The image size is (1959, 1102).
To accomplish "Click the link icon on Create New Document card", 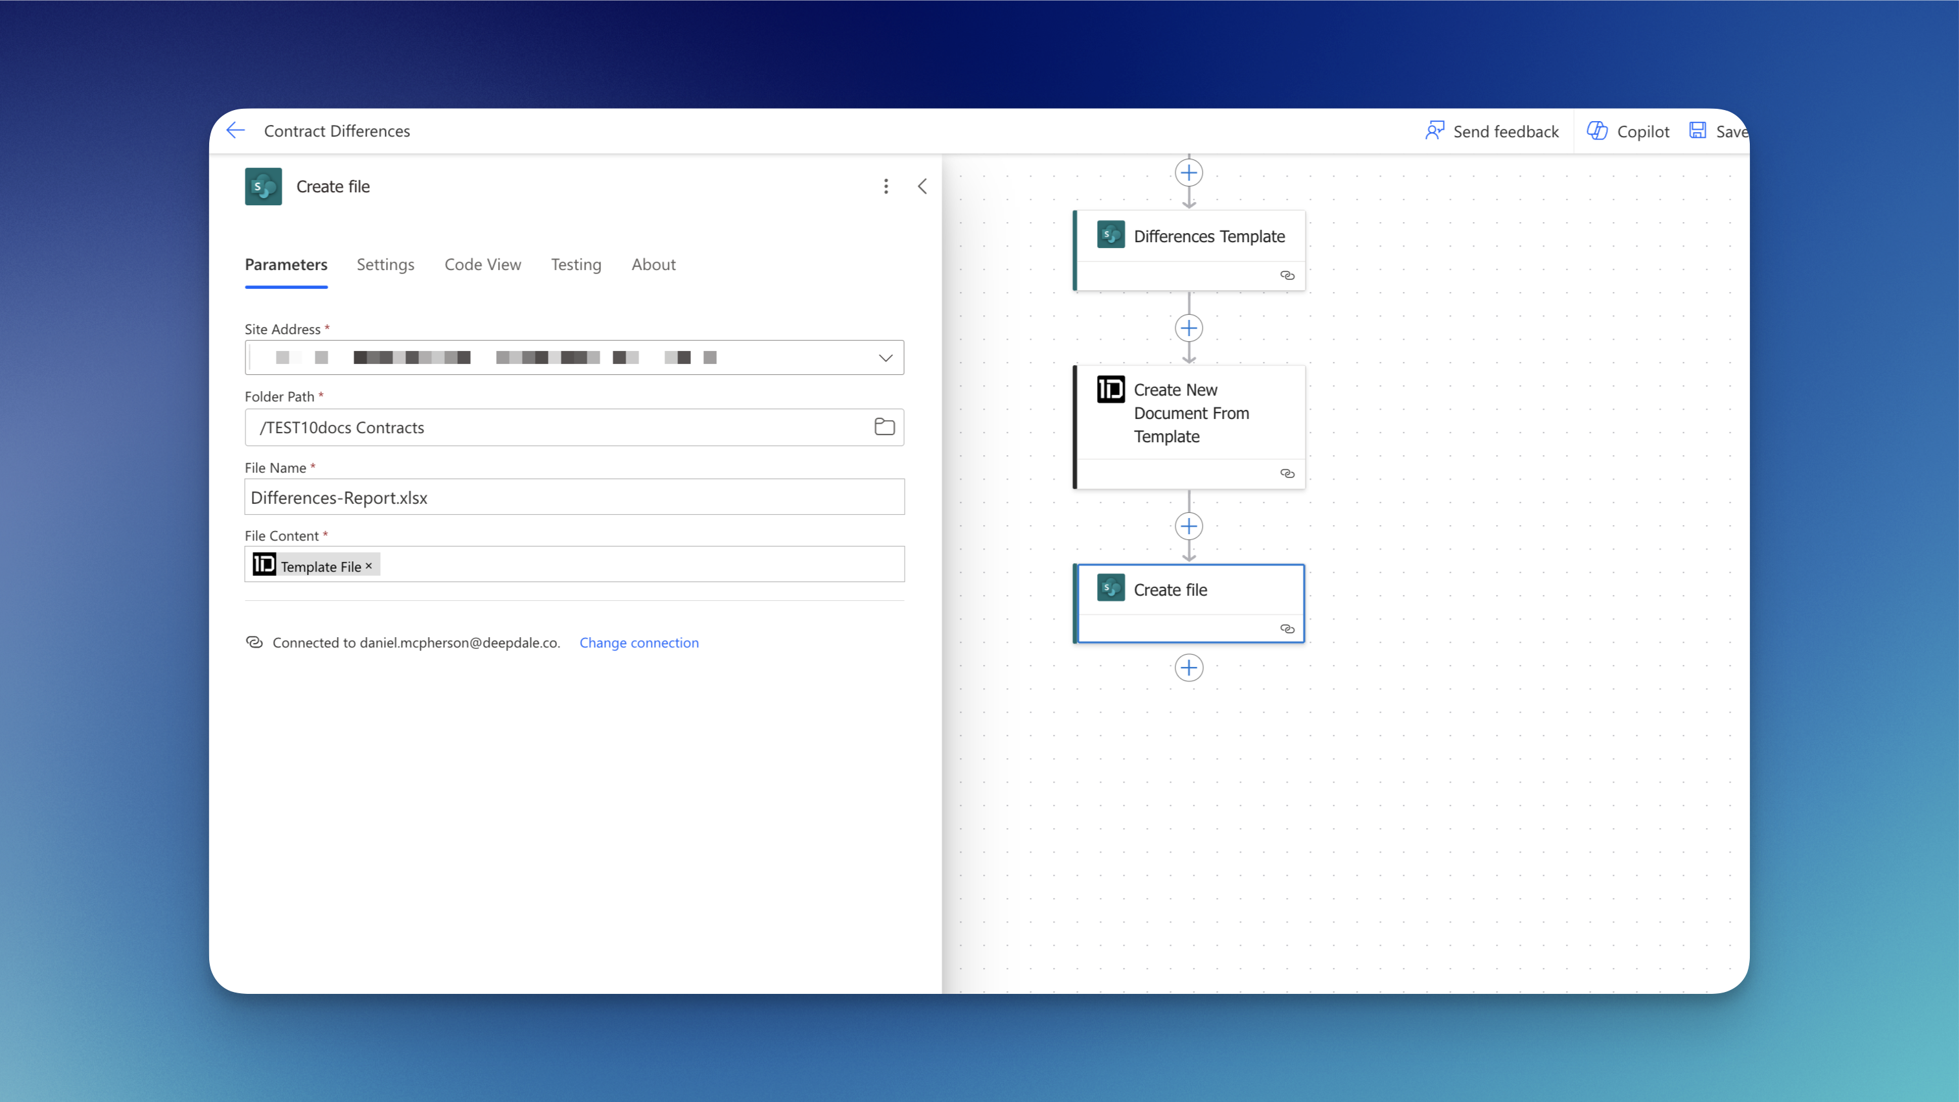I will [x=1287, y=473].
